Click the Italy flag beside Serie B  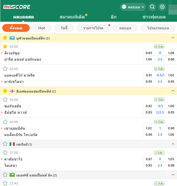(12, 144)
